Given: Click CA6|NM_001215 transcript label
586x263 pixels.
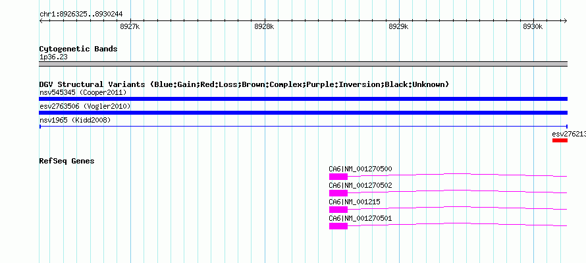Looking at the screenshot, I should click(x=354, y=202).
